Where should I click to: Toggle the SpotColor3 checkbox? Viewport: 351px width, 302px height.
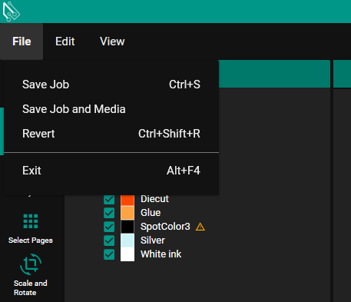109,227
